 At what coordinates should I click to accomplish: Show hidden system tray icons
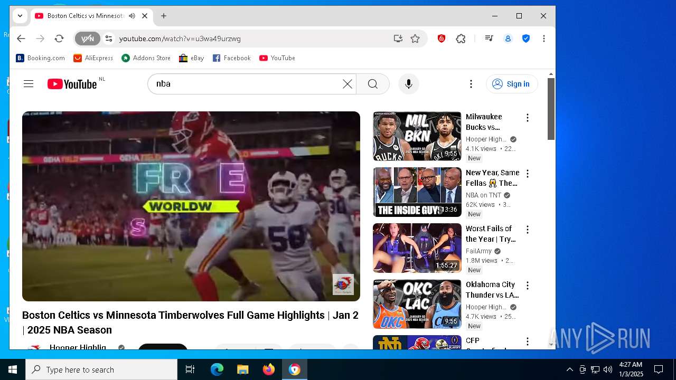pos(569,369)
